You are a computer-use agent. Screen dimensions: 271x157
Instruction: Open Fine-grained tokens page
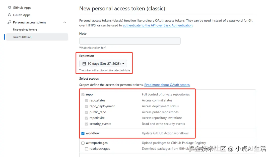point(25,30)
